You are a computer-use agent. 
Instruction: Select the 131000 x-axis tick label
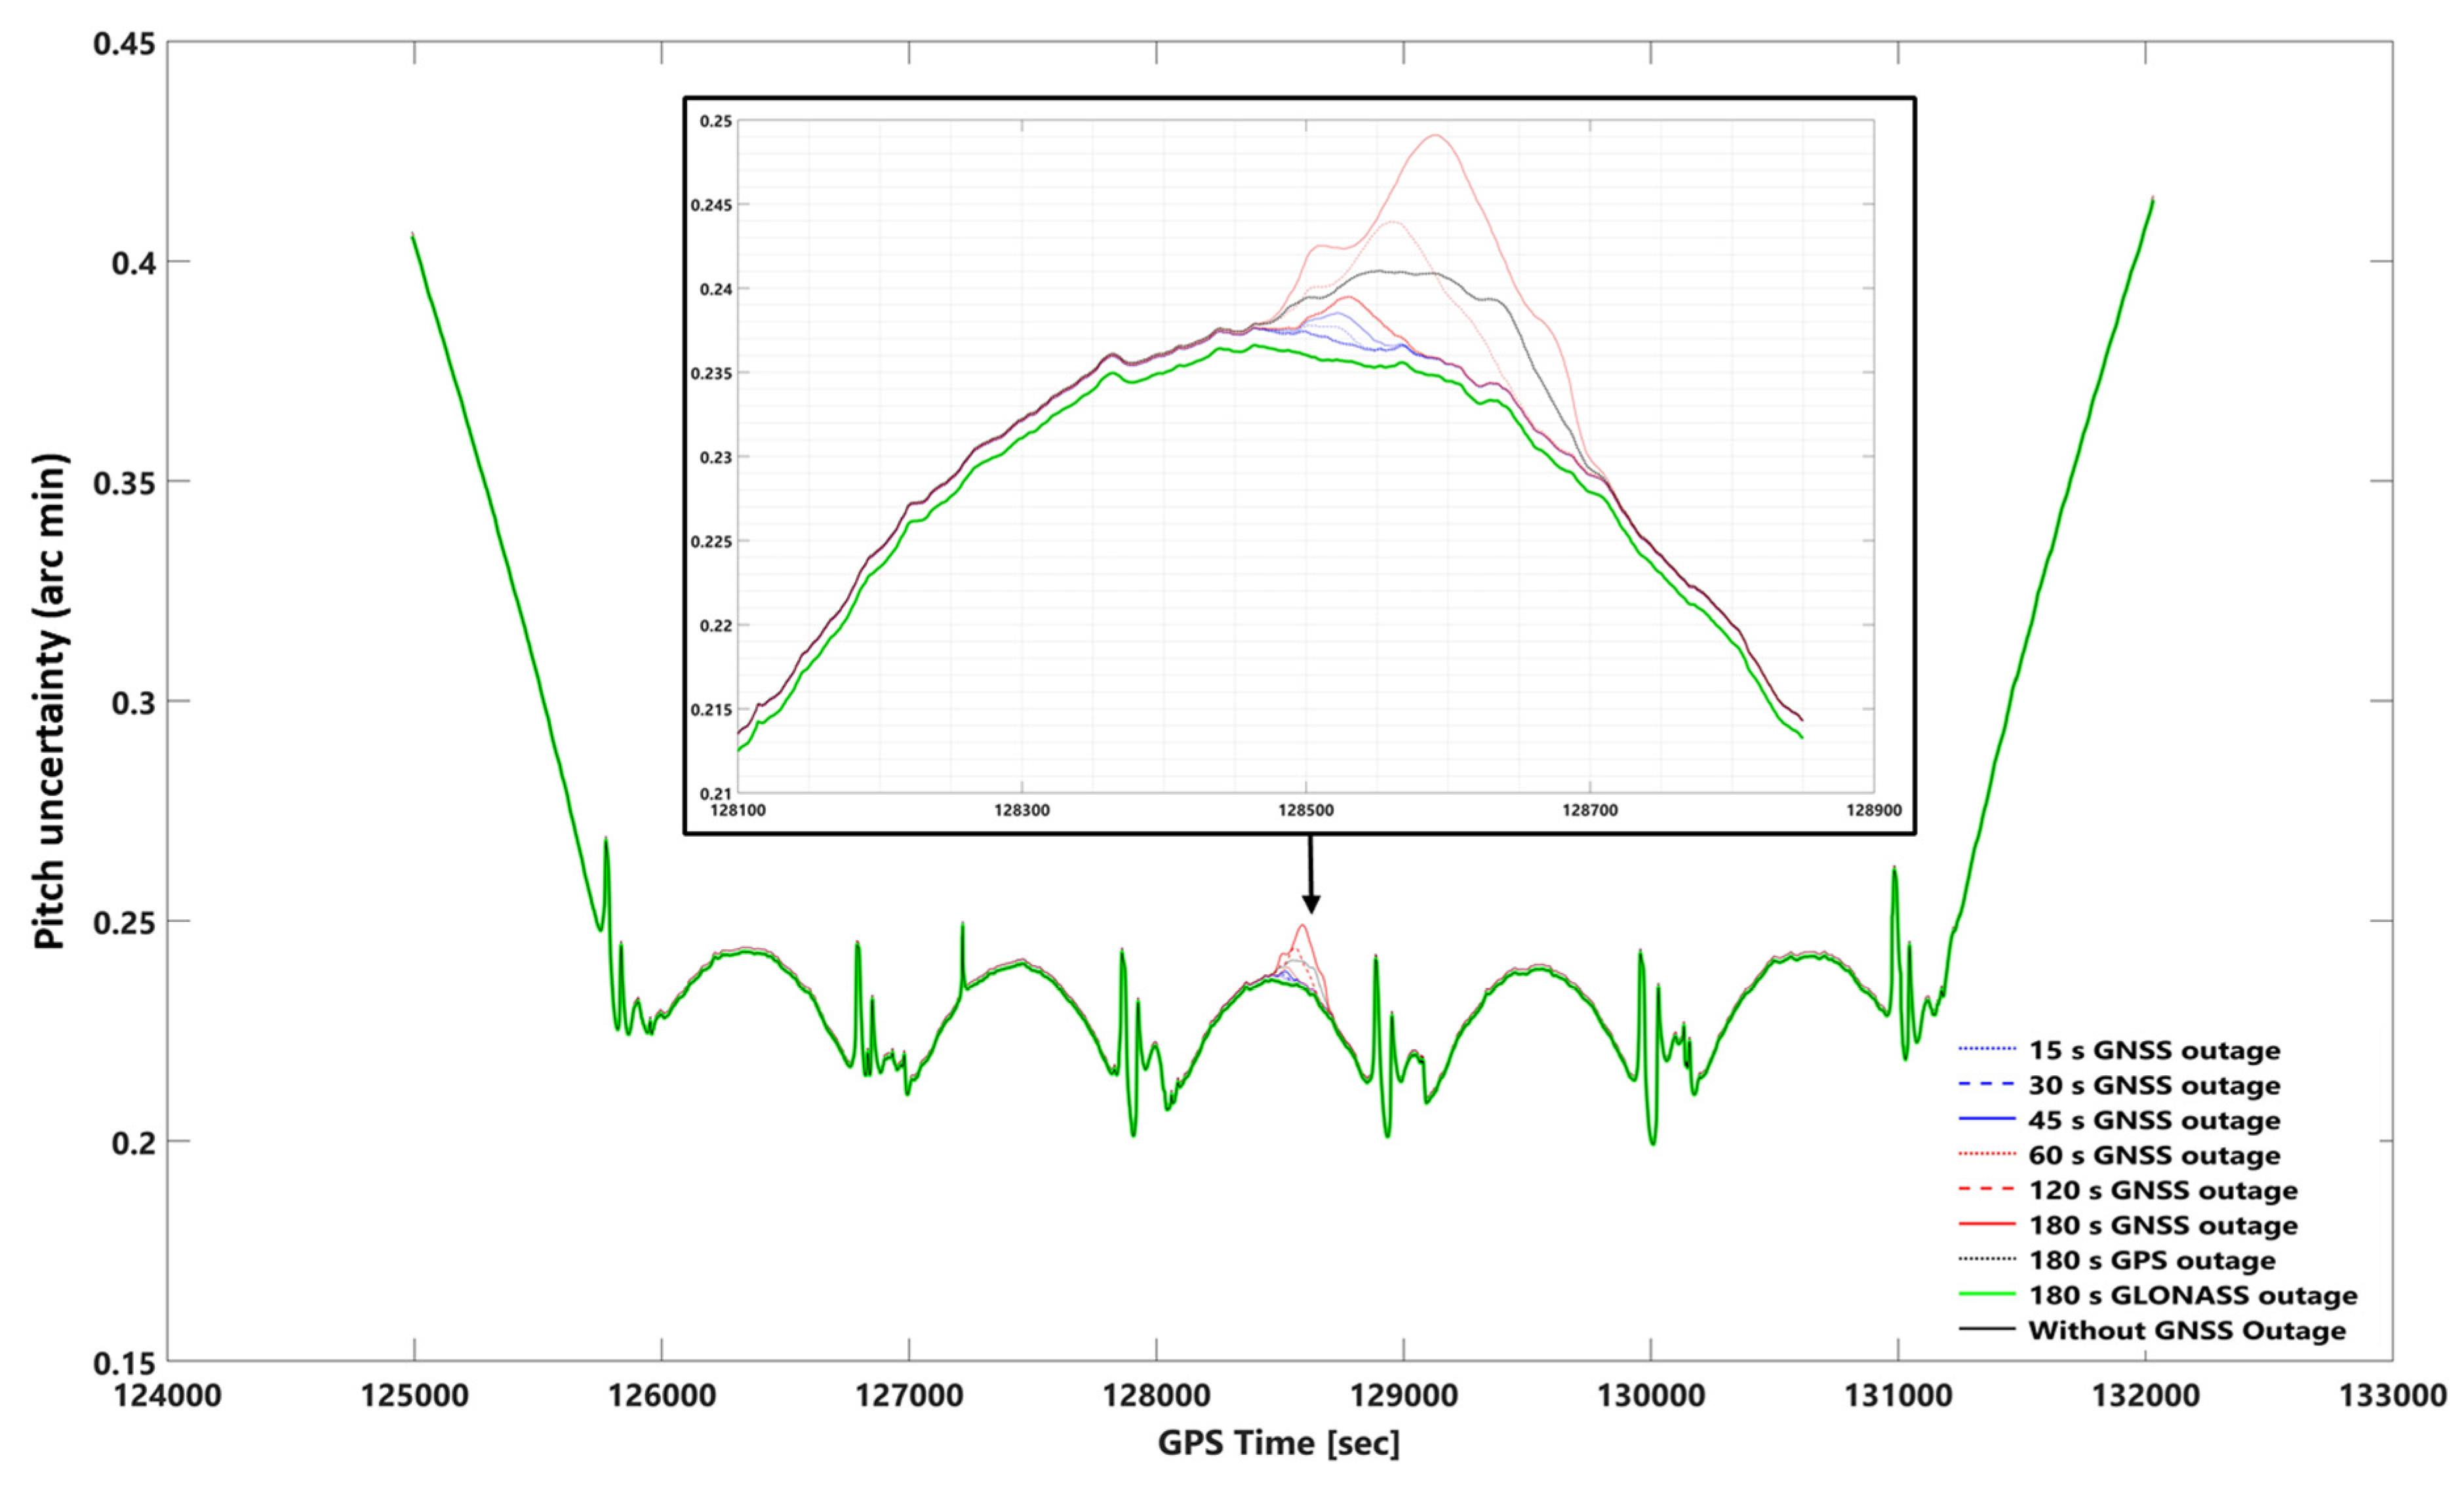1898,1395
